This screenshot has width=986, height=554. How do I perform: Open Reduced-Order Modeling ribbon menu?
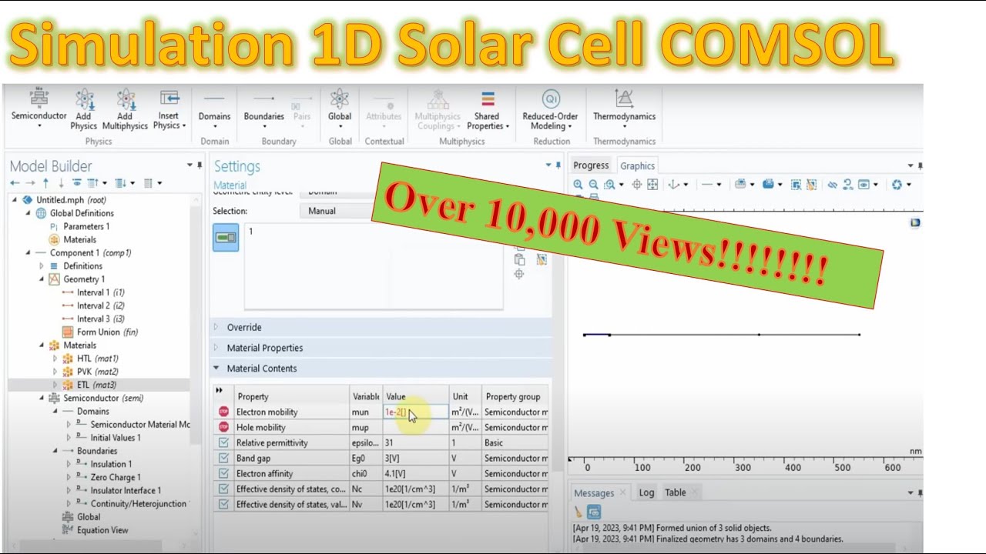550,108
